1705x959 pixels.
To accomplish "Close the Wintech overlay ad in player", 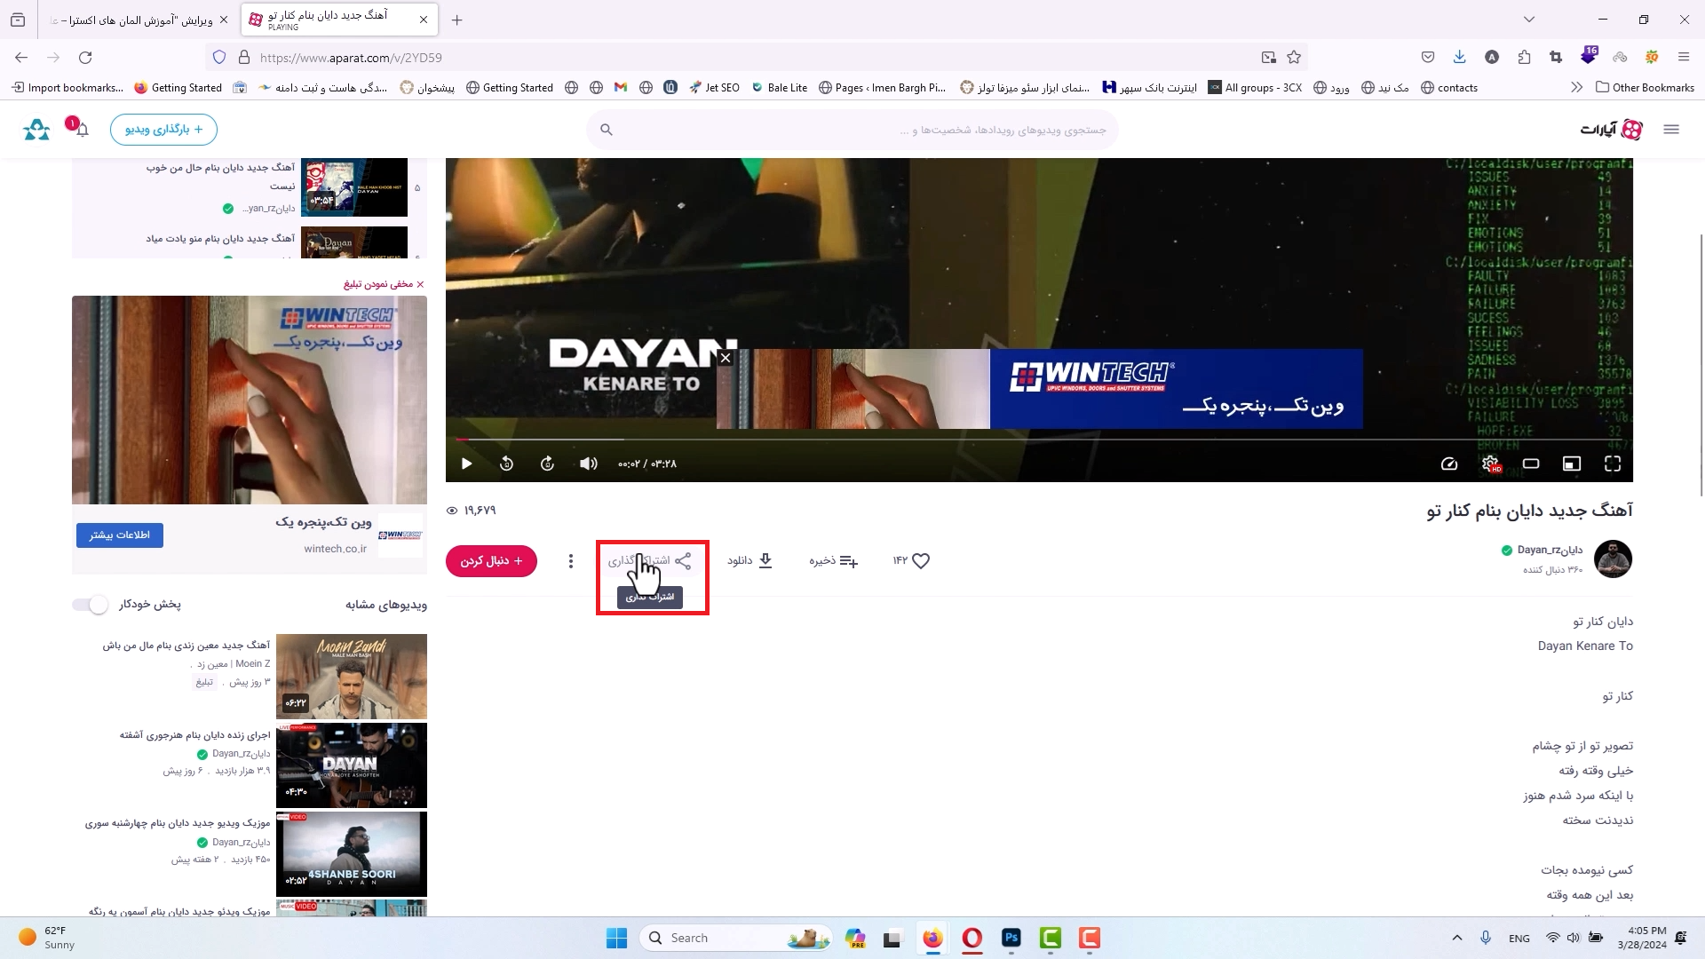I will click(x=726, y=358).
